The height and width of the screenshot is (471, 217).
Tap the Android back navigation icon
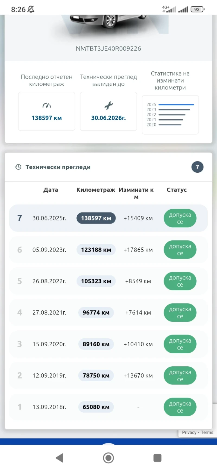coord(60,458)
